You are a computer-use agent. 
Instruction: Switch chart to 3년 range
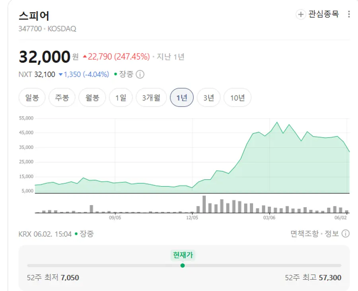click(x=209, y=97)
